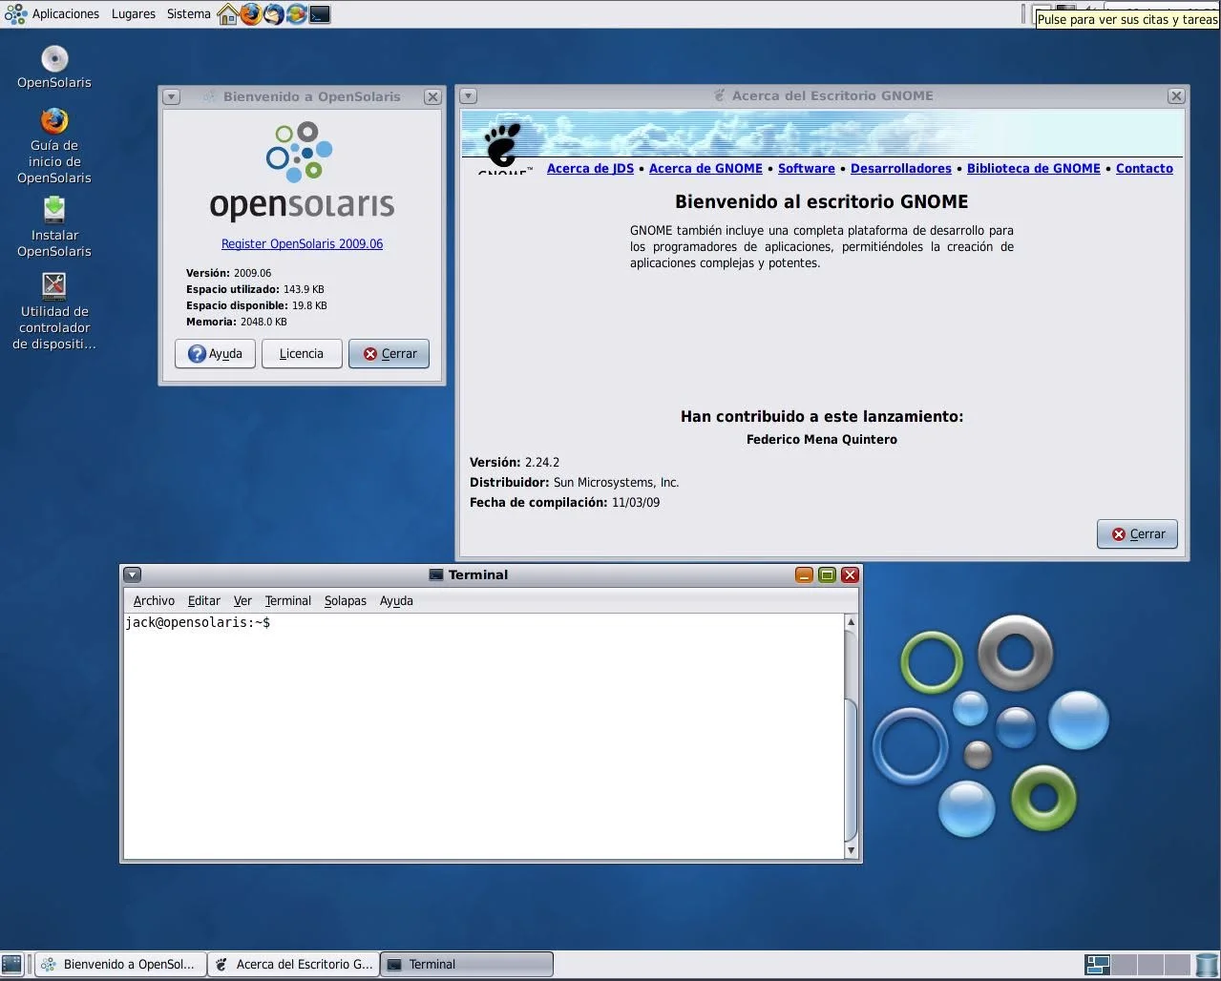Click the Distribuidor: Sun Microsystems, Inc. text

tap(575, 482)
